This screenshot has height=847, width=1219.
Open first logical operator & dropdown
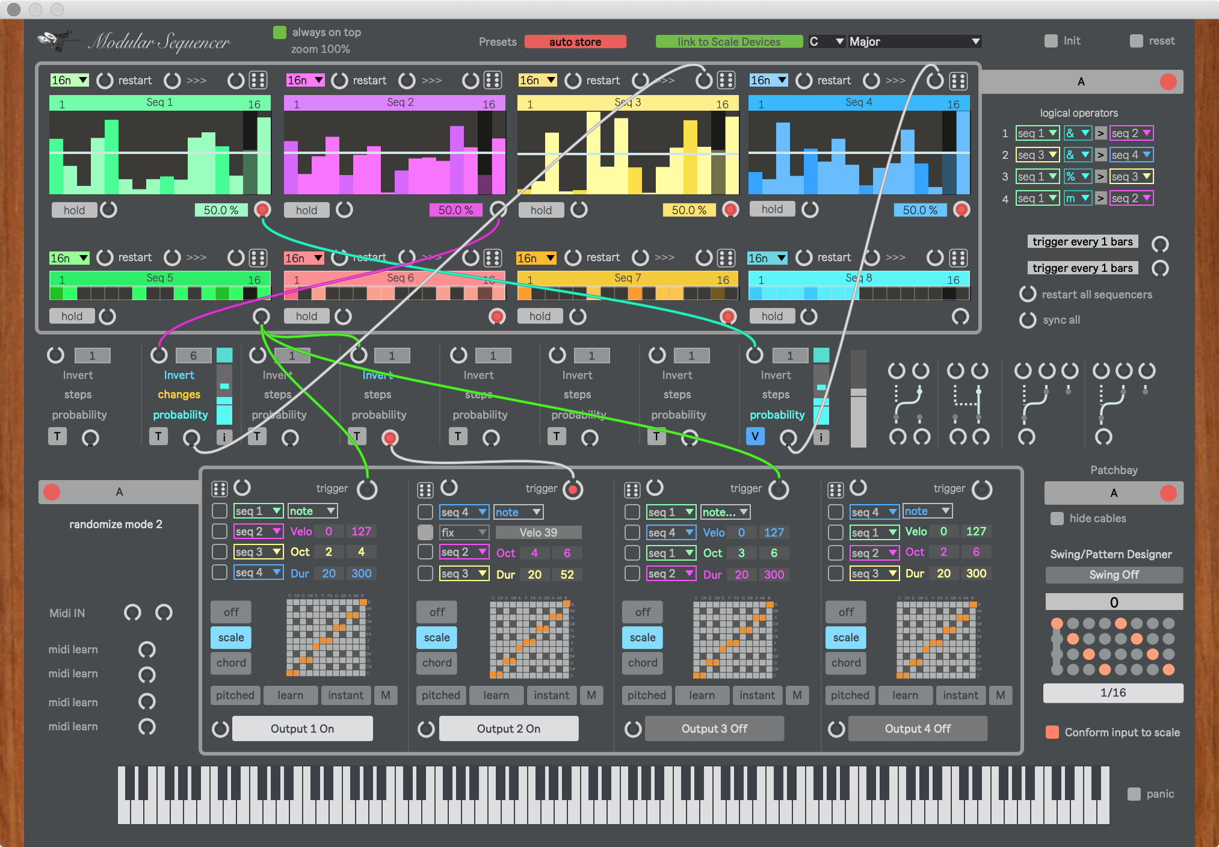[1078, 133]
